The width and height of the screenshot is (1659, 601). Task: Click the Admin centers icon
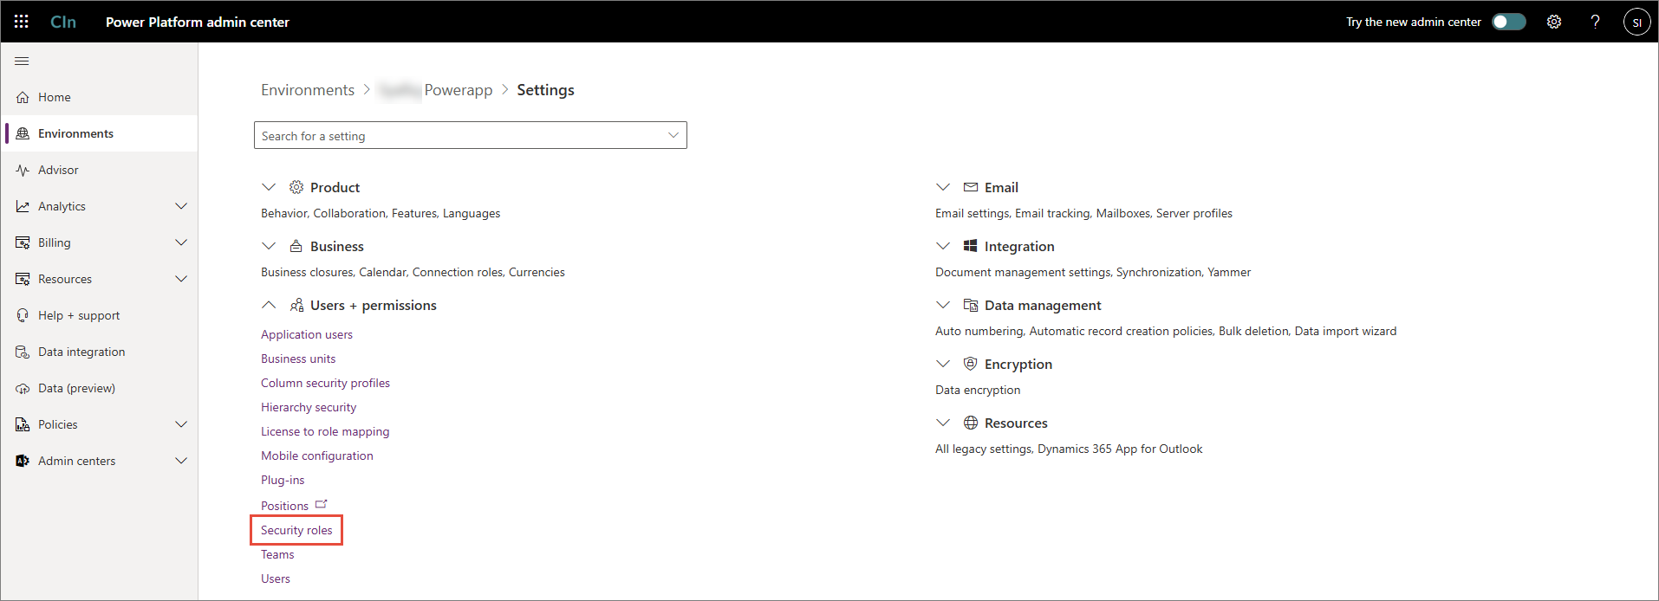[x=23, y=461]
